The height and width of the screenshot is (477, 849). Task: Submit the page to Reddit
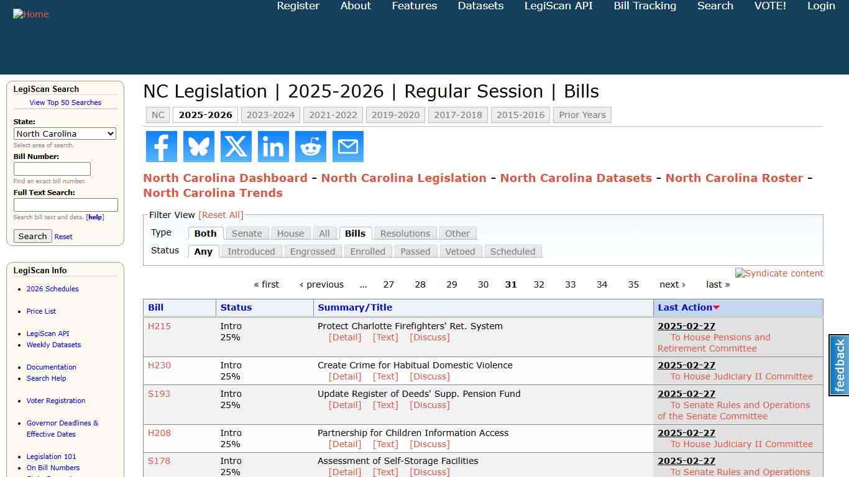coord(310,147)
